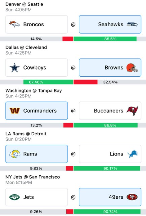The image size is (146, 216).
Task: Click the Lions logo icon
Action: [132, 154]
